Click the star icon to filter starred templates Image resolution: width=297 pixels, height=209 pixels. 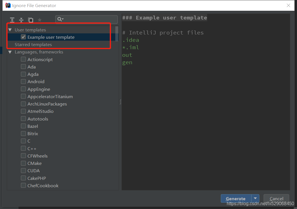point(39,20)
